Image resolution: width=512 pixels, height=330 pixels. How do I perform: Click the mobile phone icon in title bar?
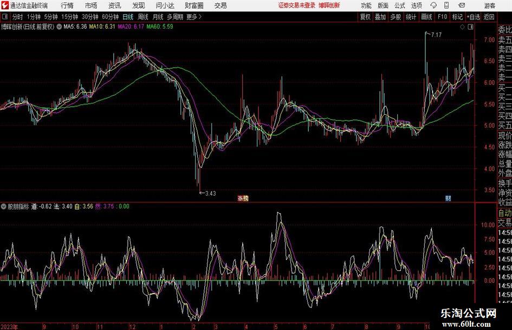click(x=446, y=5)
